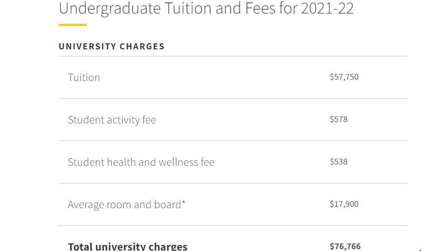Select the $578 activity fee amount
The width and height of the screenshot is (421, 251).
coord(339,119)
